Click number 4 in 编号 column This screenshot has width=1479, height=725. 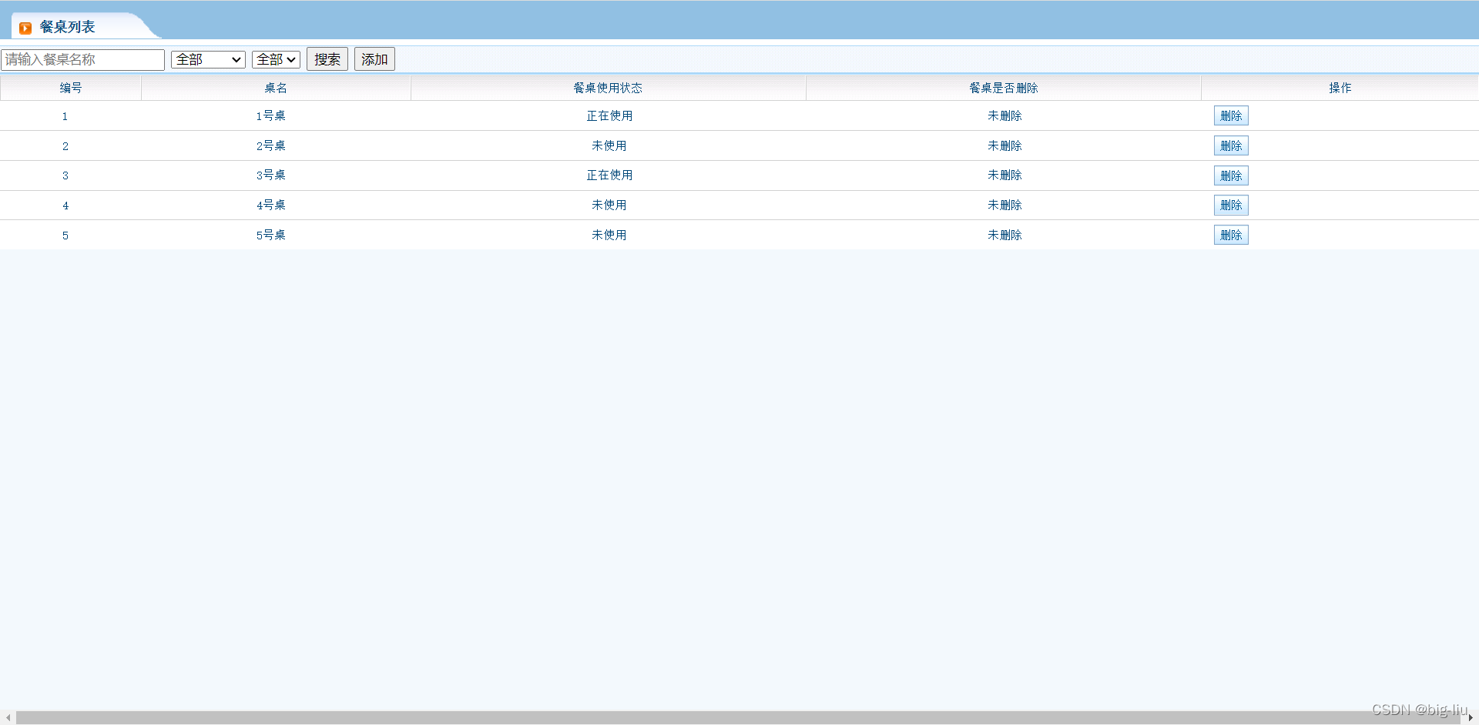point(65,205)
